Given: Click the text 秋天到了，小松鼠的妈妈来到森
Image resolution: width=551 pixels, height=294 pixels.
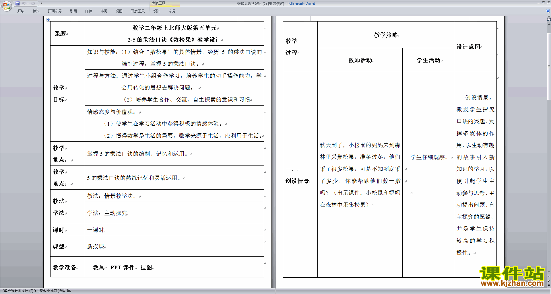Looking at the screenshot, I should click(x=360, y=145).
